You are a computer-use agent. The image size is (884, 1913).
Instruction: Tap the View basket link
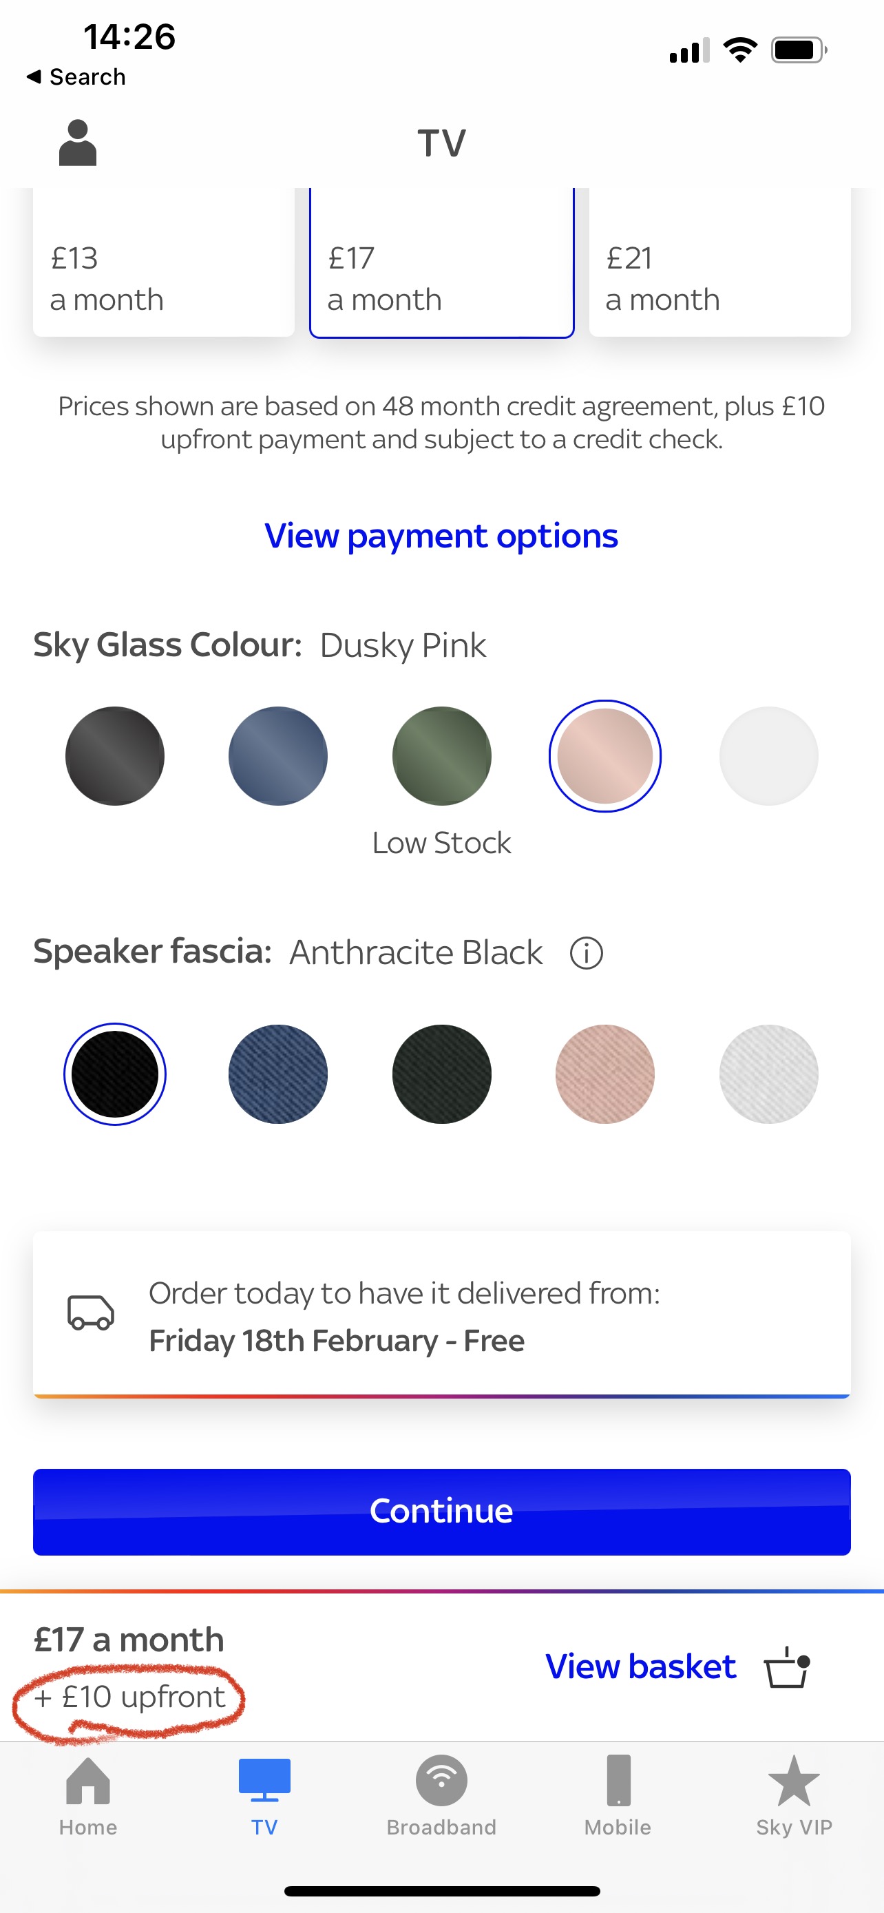(640, 1667)
